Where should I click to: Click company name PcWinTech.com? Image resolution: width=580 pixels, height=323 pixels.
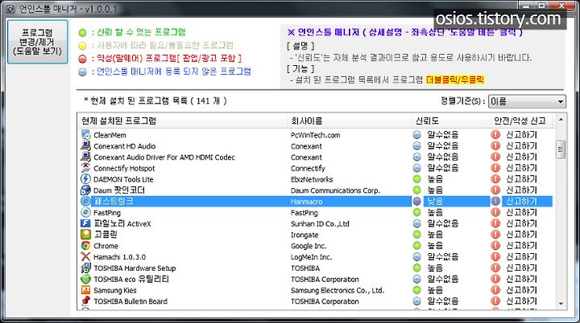click(x=315, y=135)
